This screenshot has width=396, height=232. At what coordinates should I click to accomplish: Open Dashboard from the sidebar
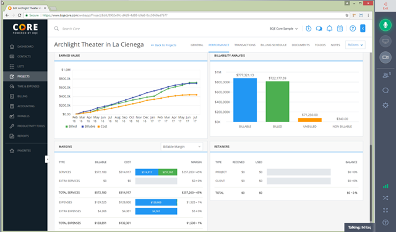point(25,47)
